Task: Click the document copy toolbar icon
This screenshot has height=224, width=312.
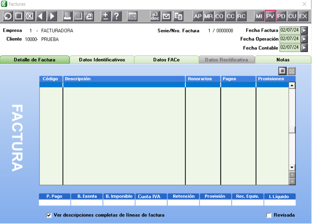Action: (x=178, y=16)
